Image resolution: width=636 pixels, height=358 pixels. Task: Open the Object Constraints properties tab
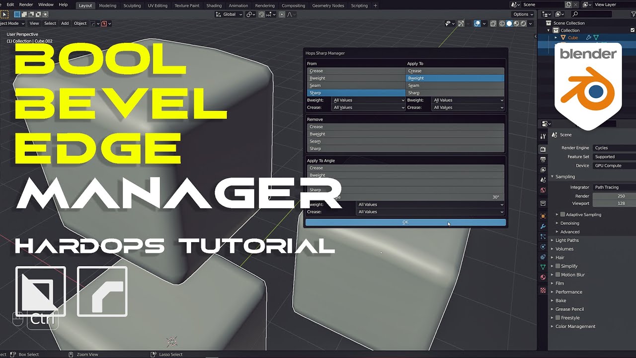[x=543, y=257]
